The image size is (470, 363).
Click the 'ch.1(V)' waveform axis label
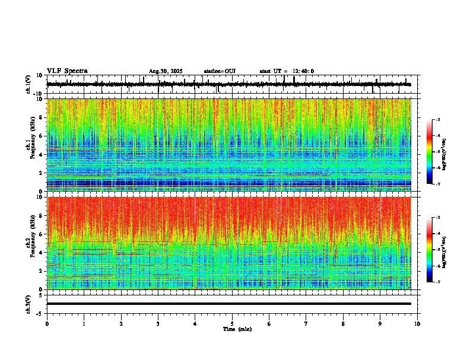[x=28, y=84]
